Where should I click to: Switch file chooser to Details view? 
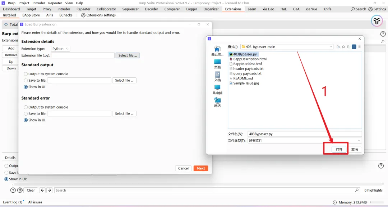359,47
